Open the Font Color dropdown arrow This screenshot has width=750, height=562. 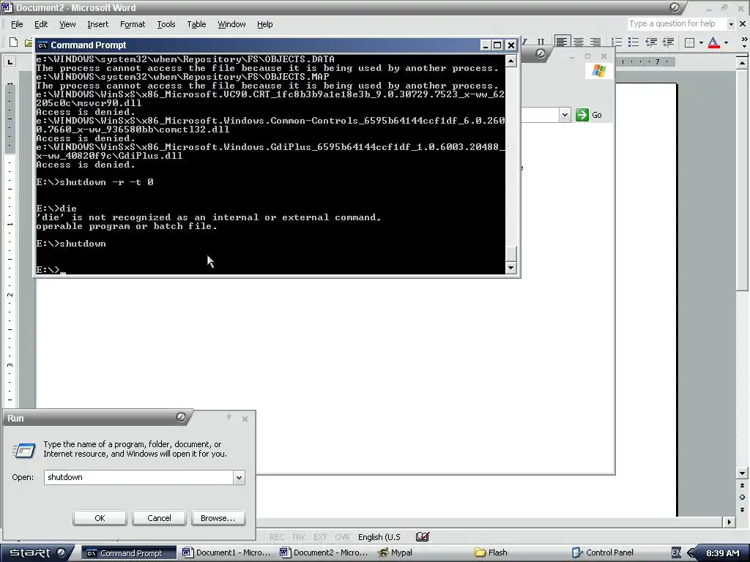coord(726,42)
